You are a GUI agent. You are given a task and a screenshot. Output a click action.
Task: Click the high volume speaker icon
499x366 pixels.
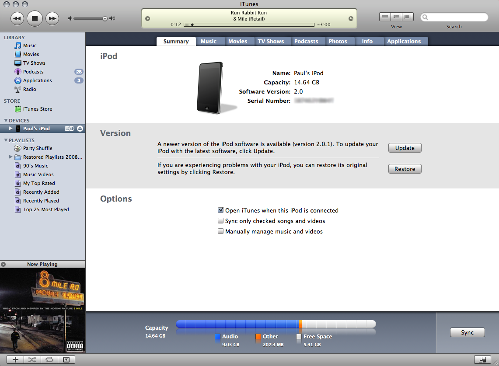(x=112, y=18)
